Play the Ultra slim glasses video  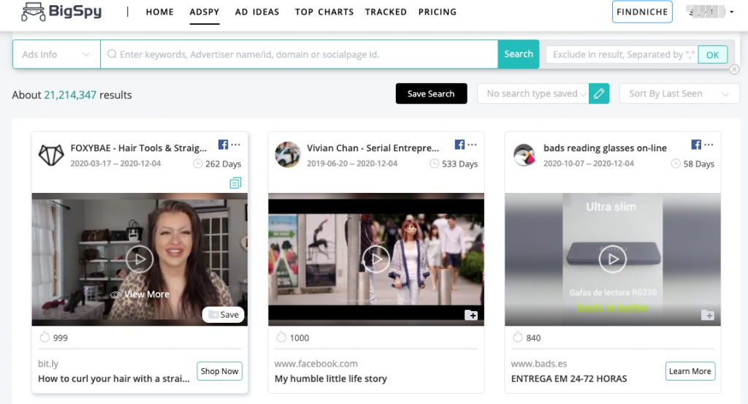click(x=613, y=259)
